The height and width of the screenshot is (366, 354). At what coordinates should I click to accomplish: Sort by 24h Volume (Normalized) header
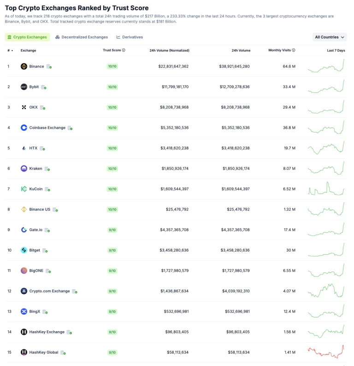[169, 51]
